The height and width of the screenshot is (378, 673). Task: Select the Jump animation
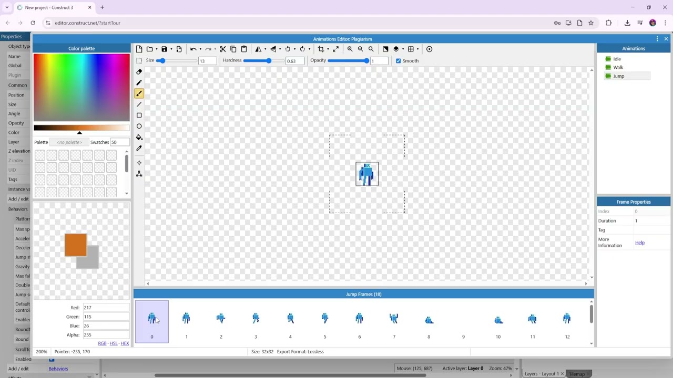(x=618, y=76)
